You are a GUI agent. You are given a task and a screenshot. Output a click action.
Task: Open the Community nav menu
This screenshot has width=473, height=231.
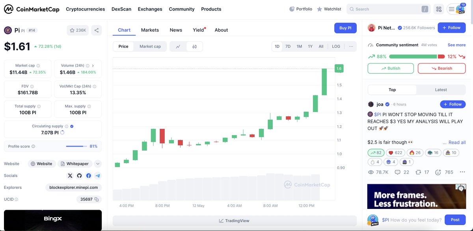pos(182,9)
